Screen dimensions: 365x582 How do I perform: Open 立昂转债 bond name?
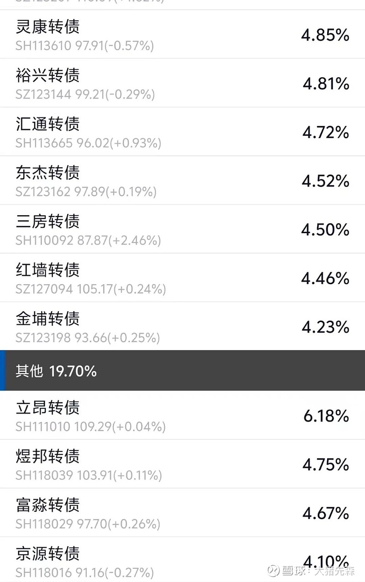(47, 407)
